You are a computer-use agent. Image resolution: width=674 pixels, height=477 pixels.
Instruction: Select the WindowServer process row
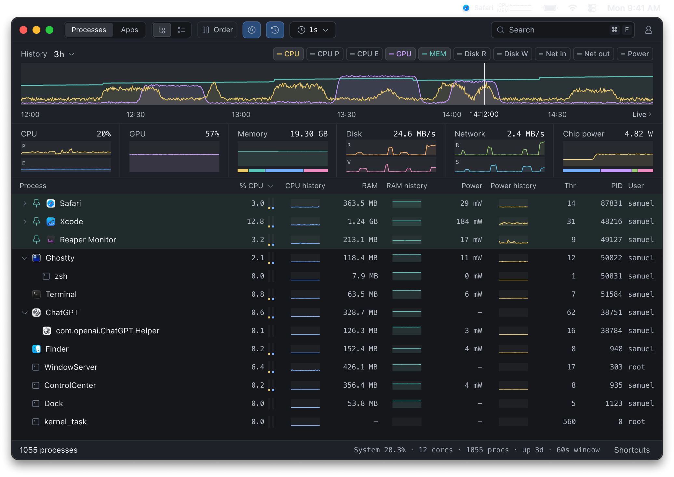pyautogui.click(x=337, y=367)
